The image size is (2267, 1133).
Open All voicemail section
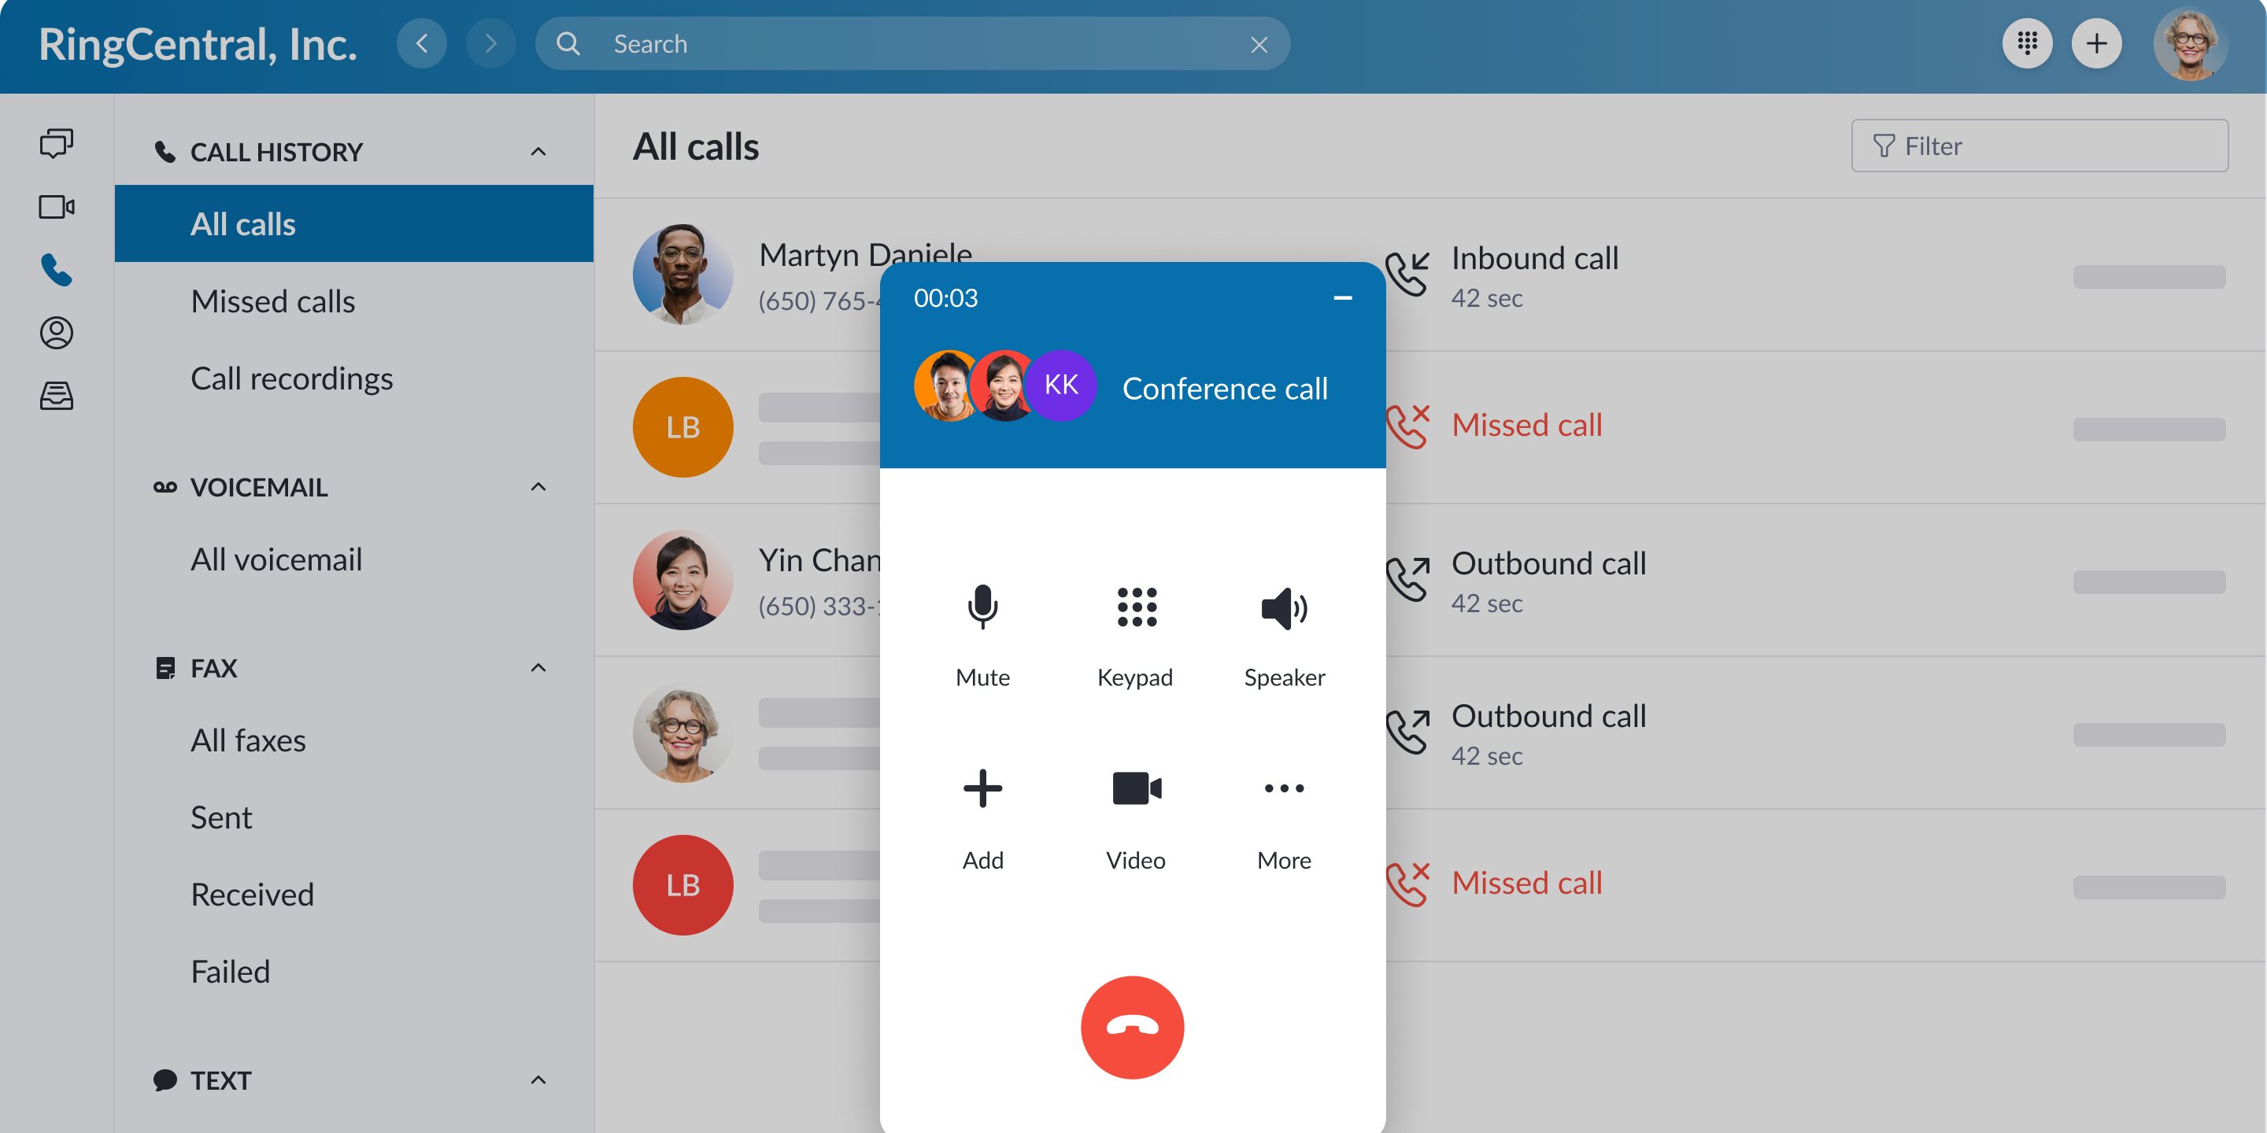[275, 558]
